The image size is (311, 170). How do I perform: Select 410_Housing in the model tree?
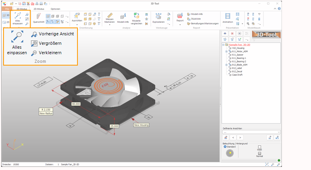pyautogui.click(x=239, y=48)
